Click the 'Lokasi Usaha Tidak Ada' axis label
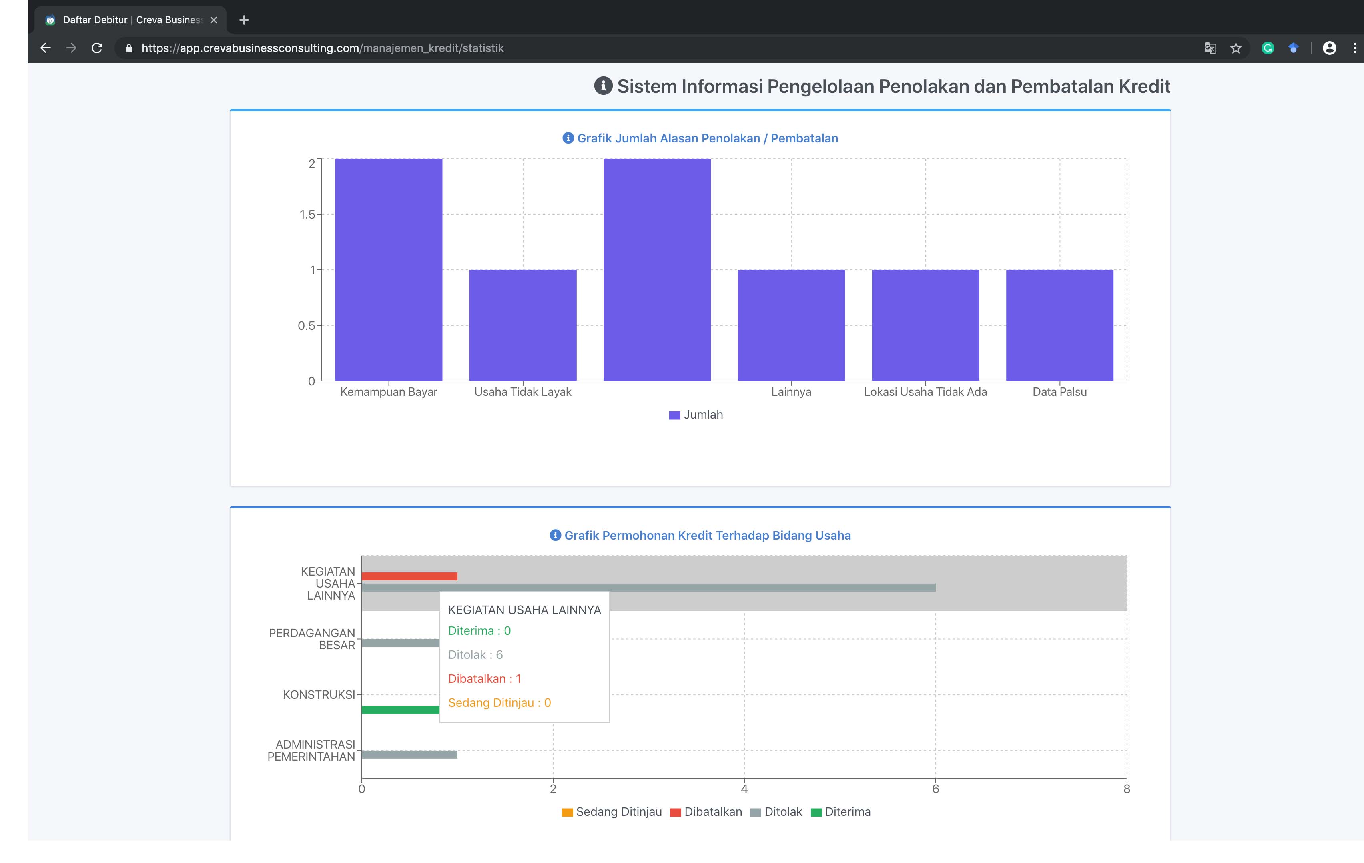This screenshot has height=863, width=1364. pyautogui.click(x=926, y=391)
